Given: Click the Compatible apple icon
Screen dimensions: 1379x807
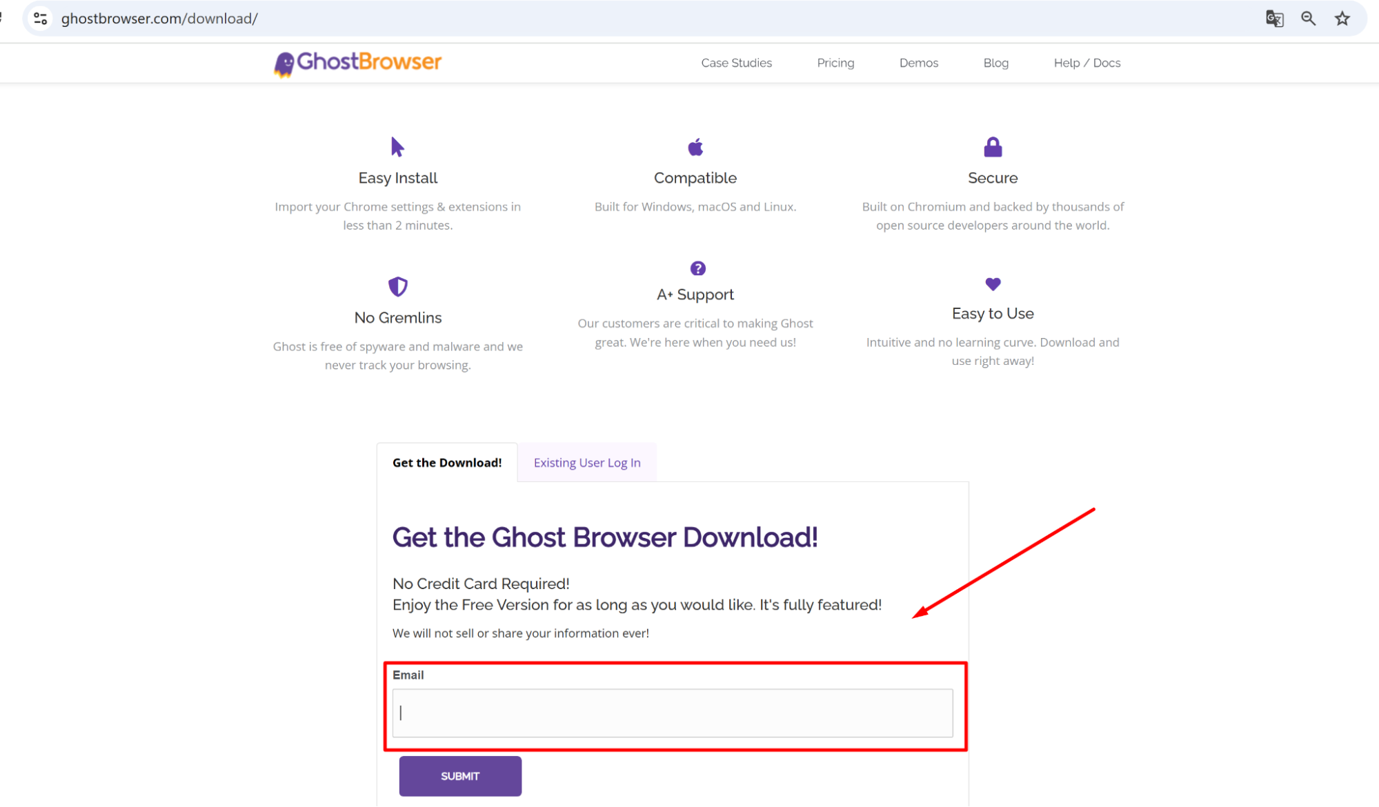Looking at the screenshot, I should point(695,147).
